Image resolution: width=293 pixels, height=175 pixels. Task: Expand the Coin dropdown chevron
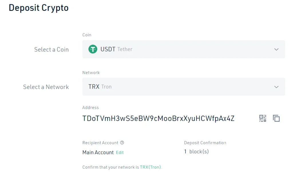(276, 49)
